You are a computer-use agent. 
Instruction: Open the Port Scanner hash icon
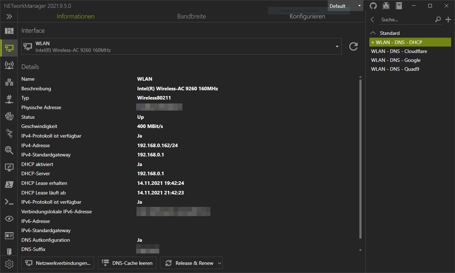[9, 99]
